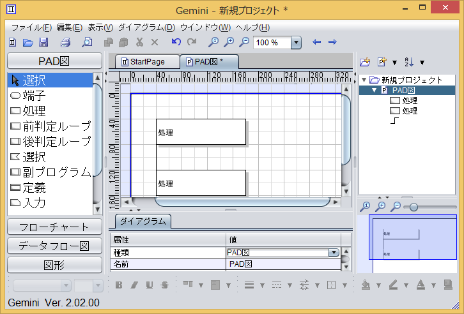Select the upper 処理 box on canvas
464x314 pixels.
[x=201, y=131]
